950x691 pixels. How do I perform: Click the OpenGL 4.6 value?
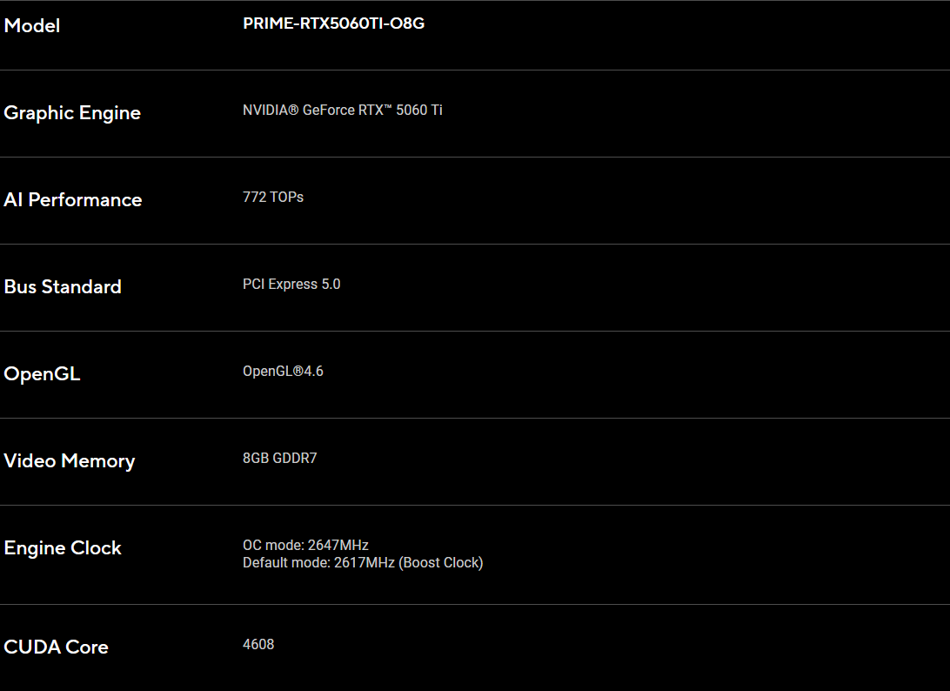click(283, 371)
